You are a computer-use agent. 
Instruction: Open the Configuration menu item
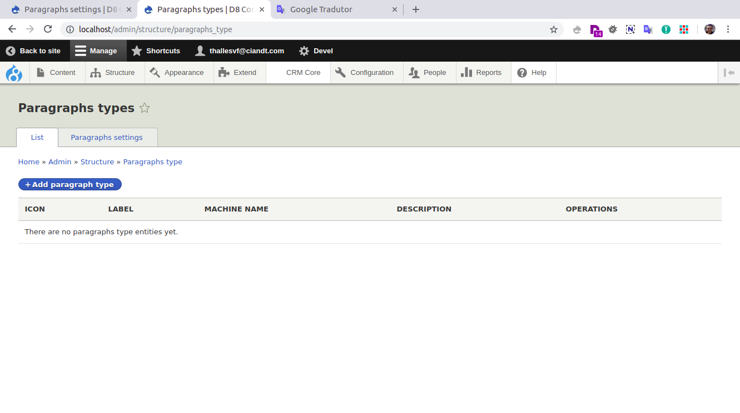coord(365,73)
